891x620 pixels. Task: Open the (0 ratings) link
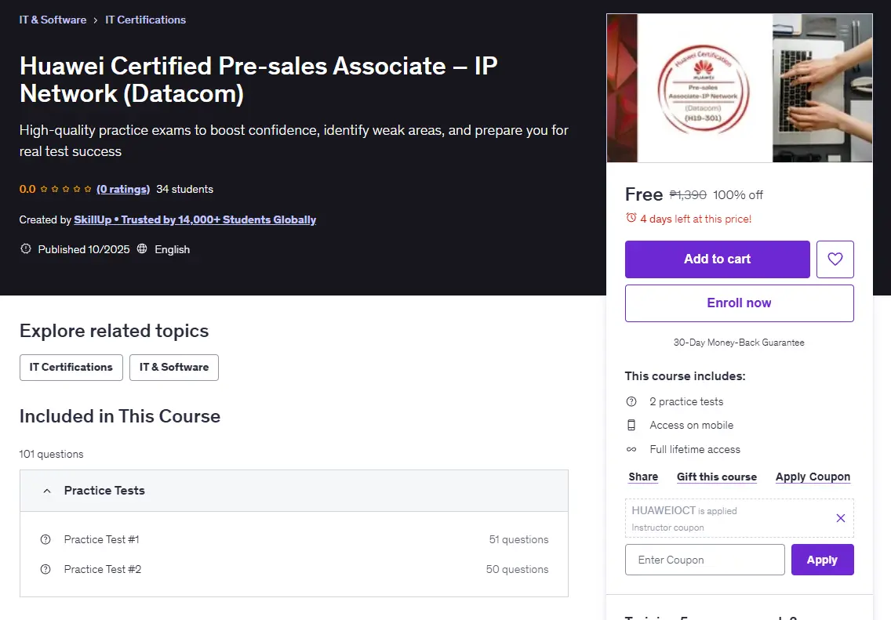point(123,189)
